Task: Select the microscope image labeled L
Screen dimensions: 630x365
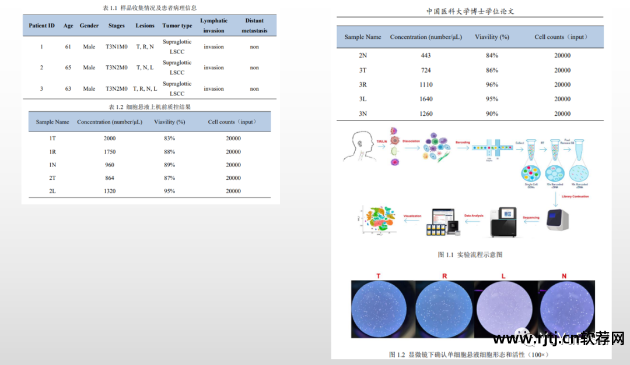Action: (x=505, y=309)
